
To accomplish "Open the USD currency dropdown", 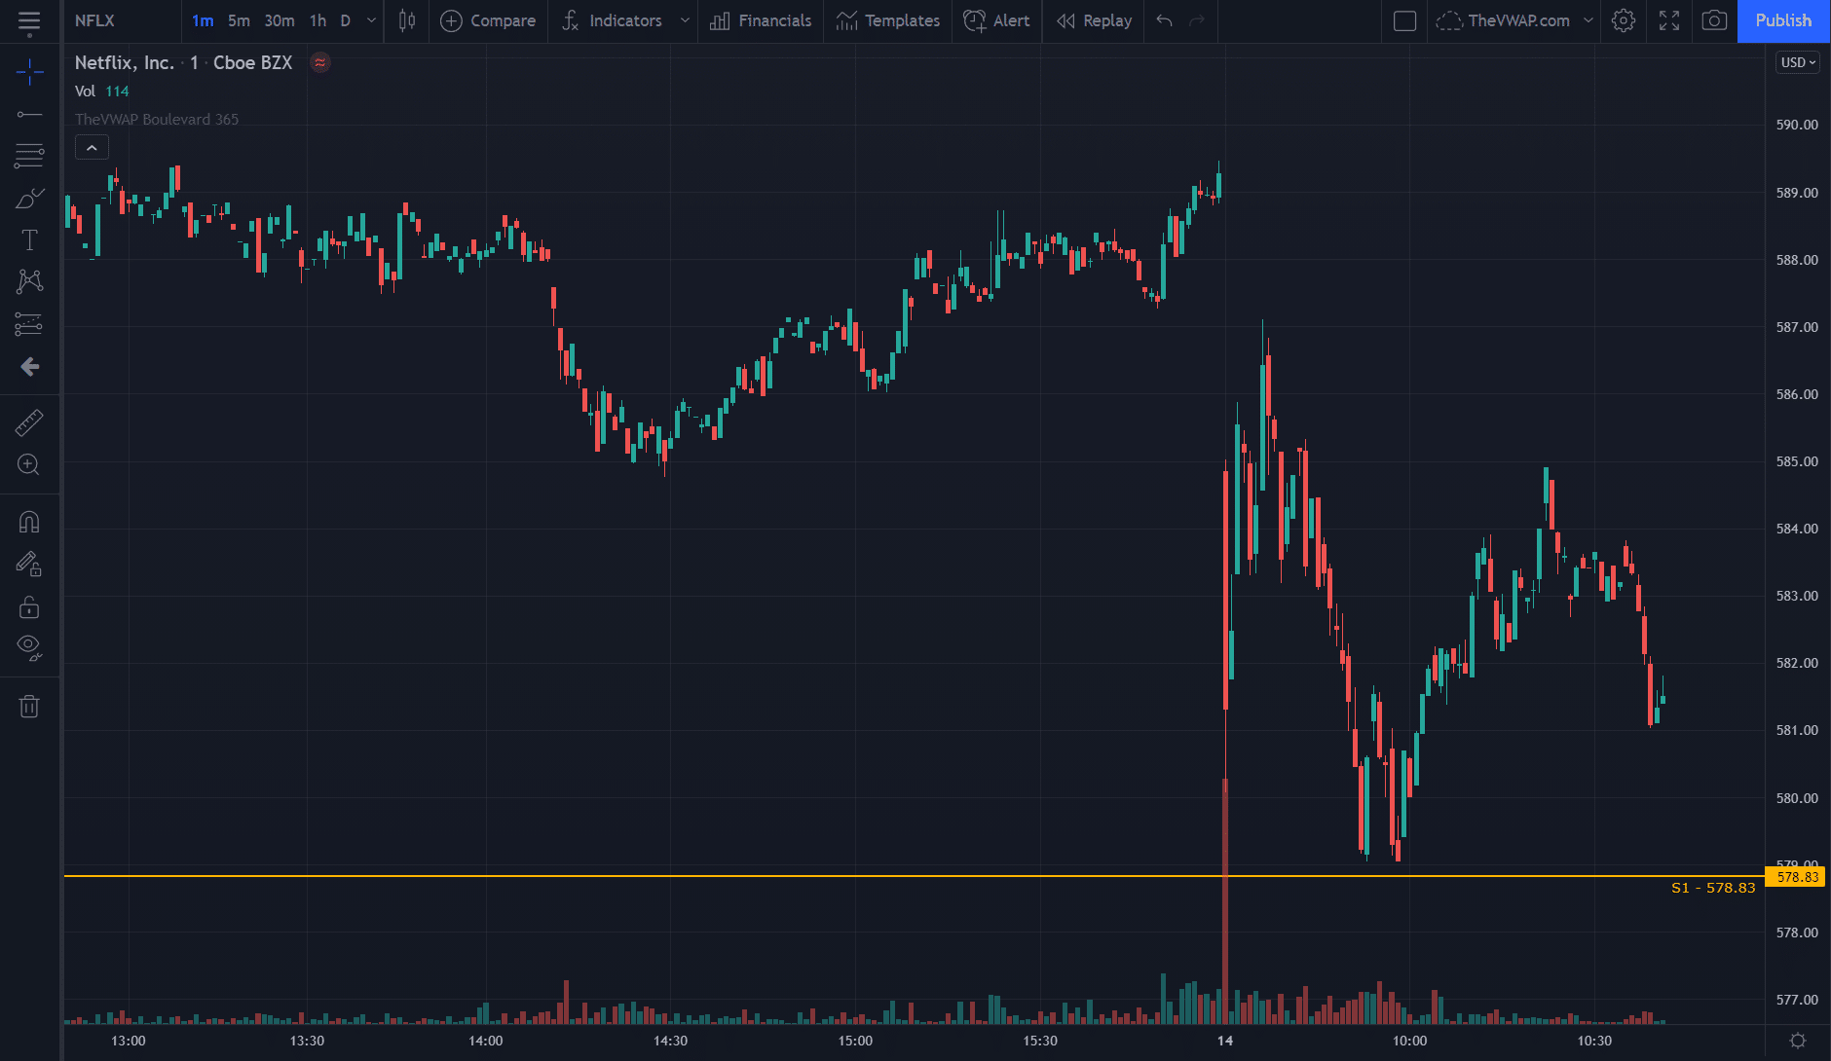I will 1798,62.
